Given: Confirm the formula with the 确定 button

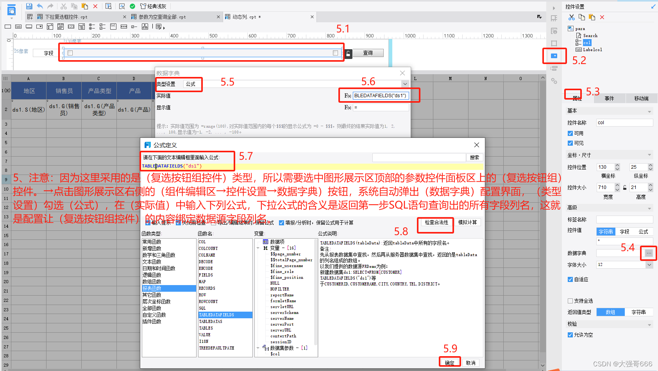Looking at the screenshot, I should [x=450, y=363].
